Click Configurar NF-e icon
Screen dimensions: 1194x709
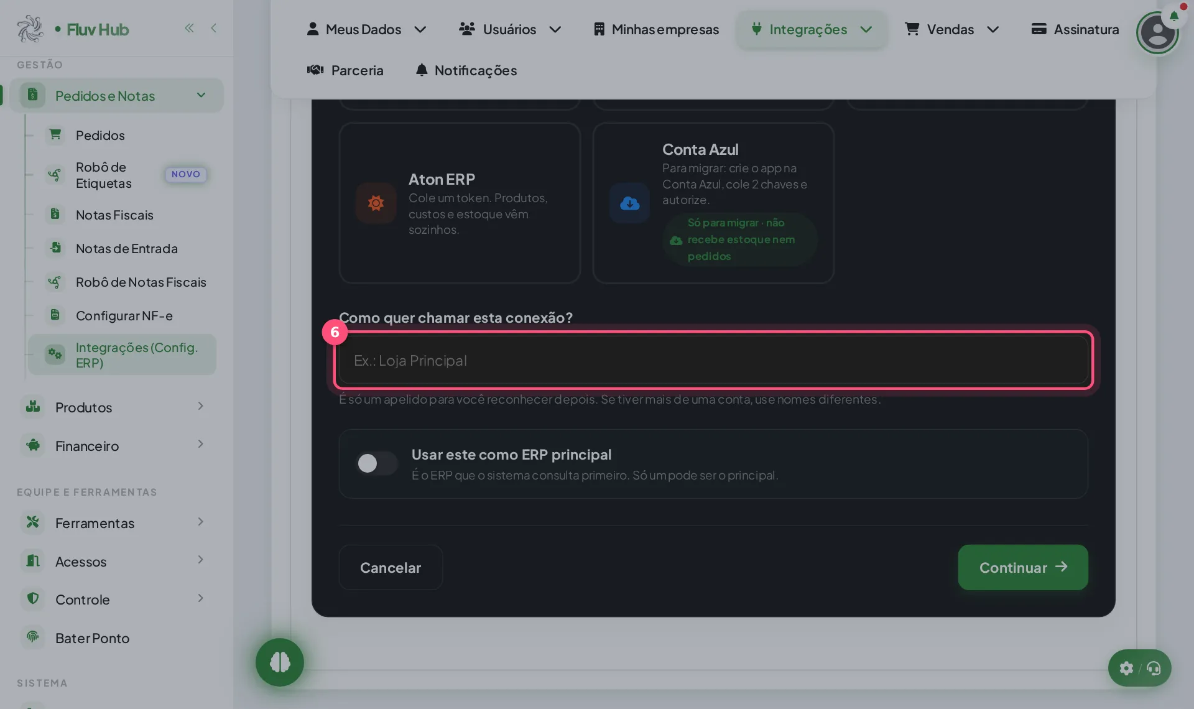55,315
